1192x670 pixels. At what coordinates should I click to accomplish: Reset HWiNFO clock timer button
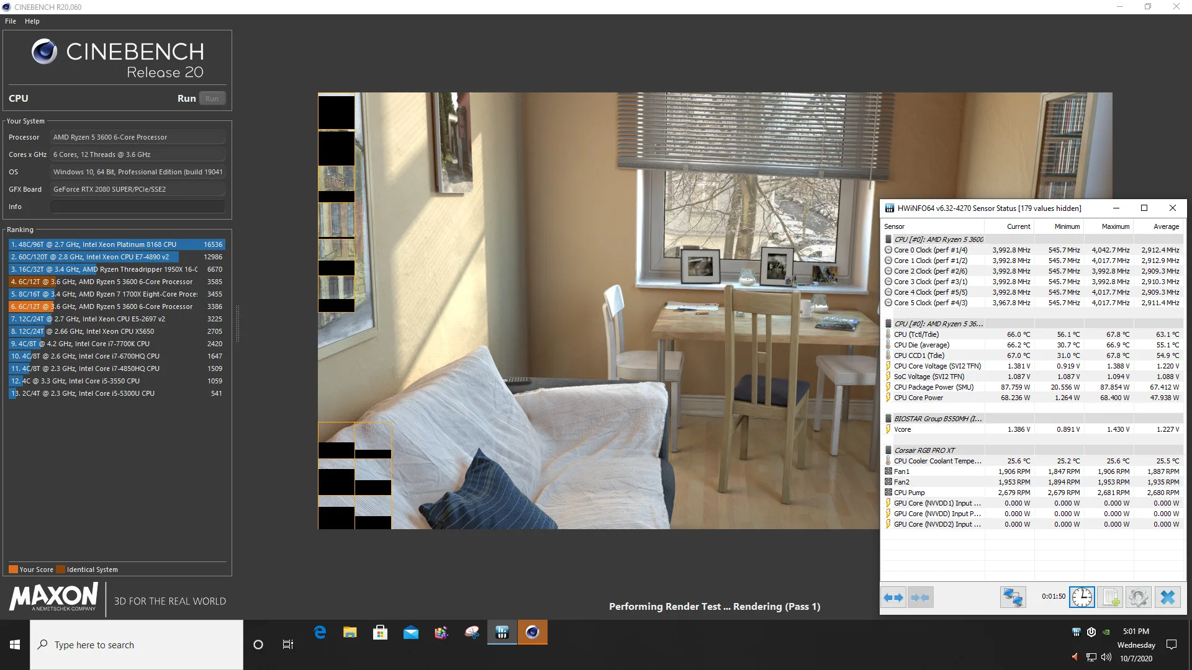(1082, 597)
